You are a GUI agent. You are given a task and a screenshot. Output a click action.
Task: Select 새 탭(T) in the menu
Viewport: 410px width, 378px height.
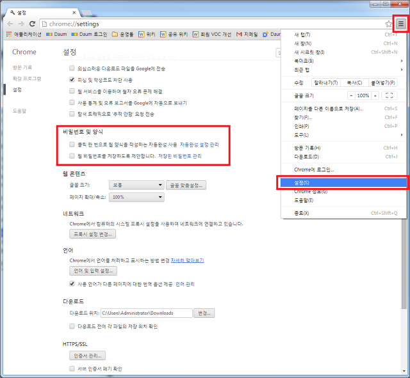343,35
